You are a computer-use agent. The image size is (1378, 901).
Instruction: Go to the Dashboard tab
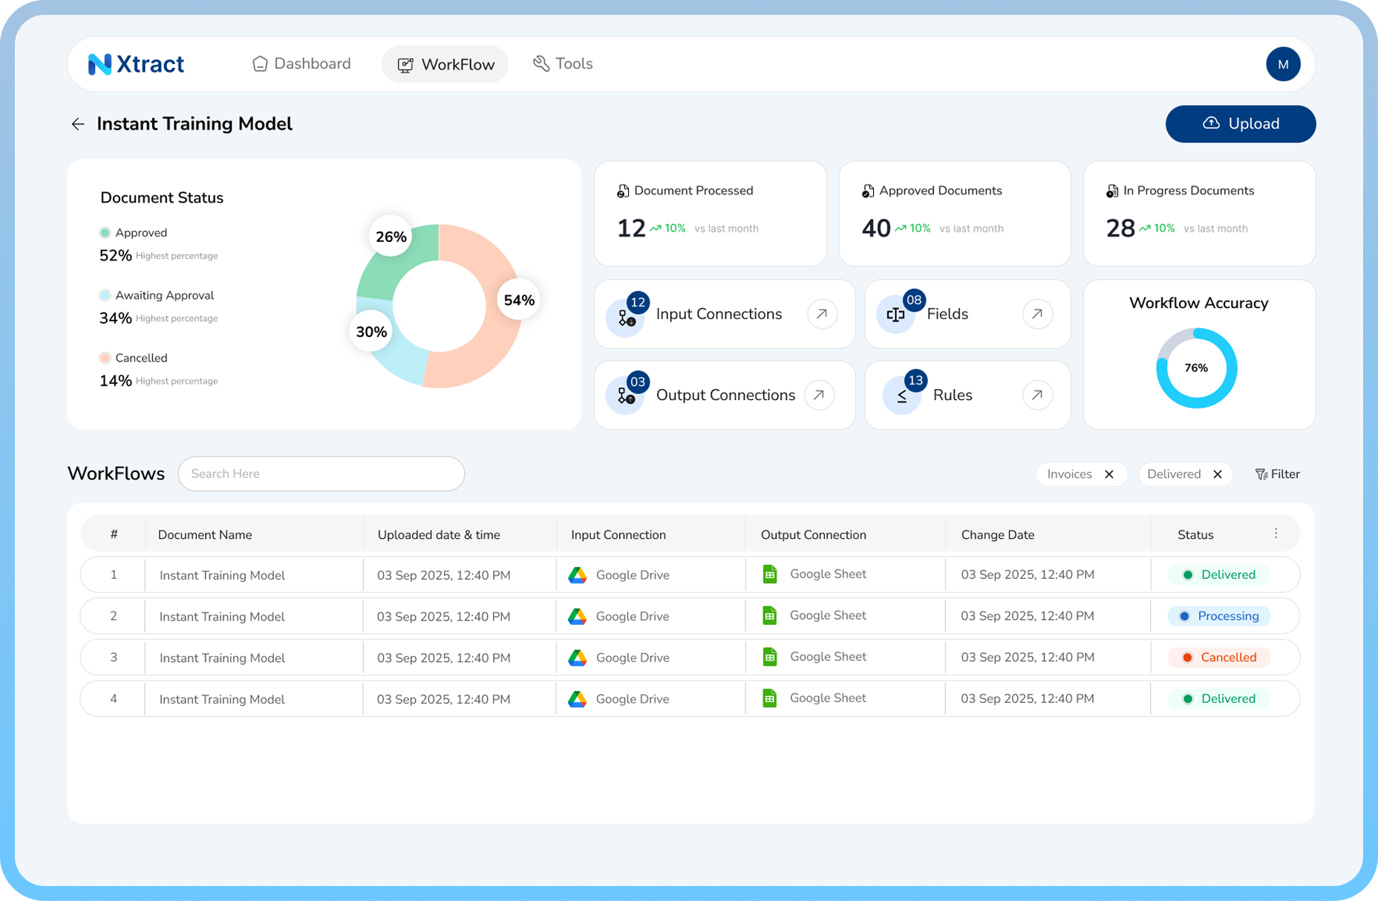tap(301, 64)
